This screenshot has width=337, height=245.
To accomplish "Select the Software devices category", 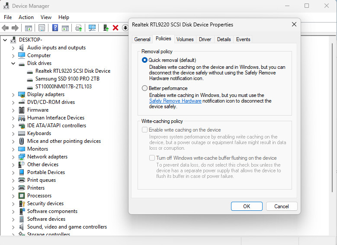I will pyautogui.click(x=46, y=219).
